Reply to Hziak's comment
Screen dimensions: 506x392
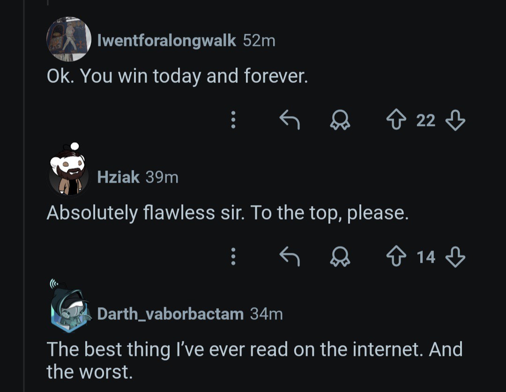pos(289,257)
